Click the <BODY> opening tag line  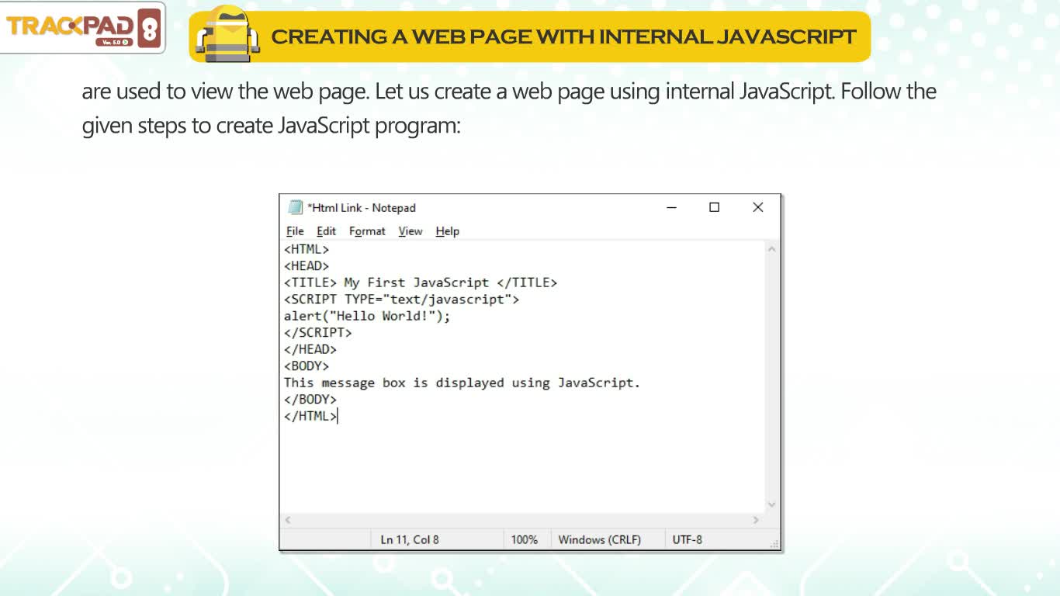tap(307, 366)
